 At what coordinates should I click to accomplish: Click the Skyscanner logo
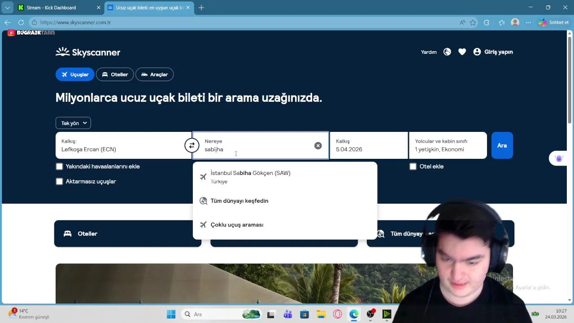[x=88, y=52]
